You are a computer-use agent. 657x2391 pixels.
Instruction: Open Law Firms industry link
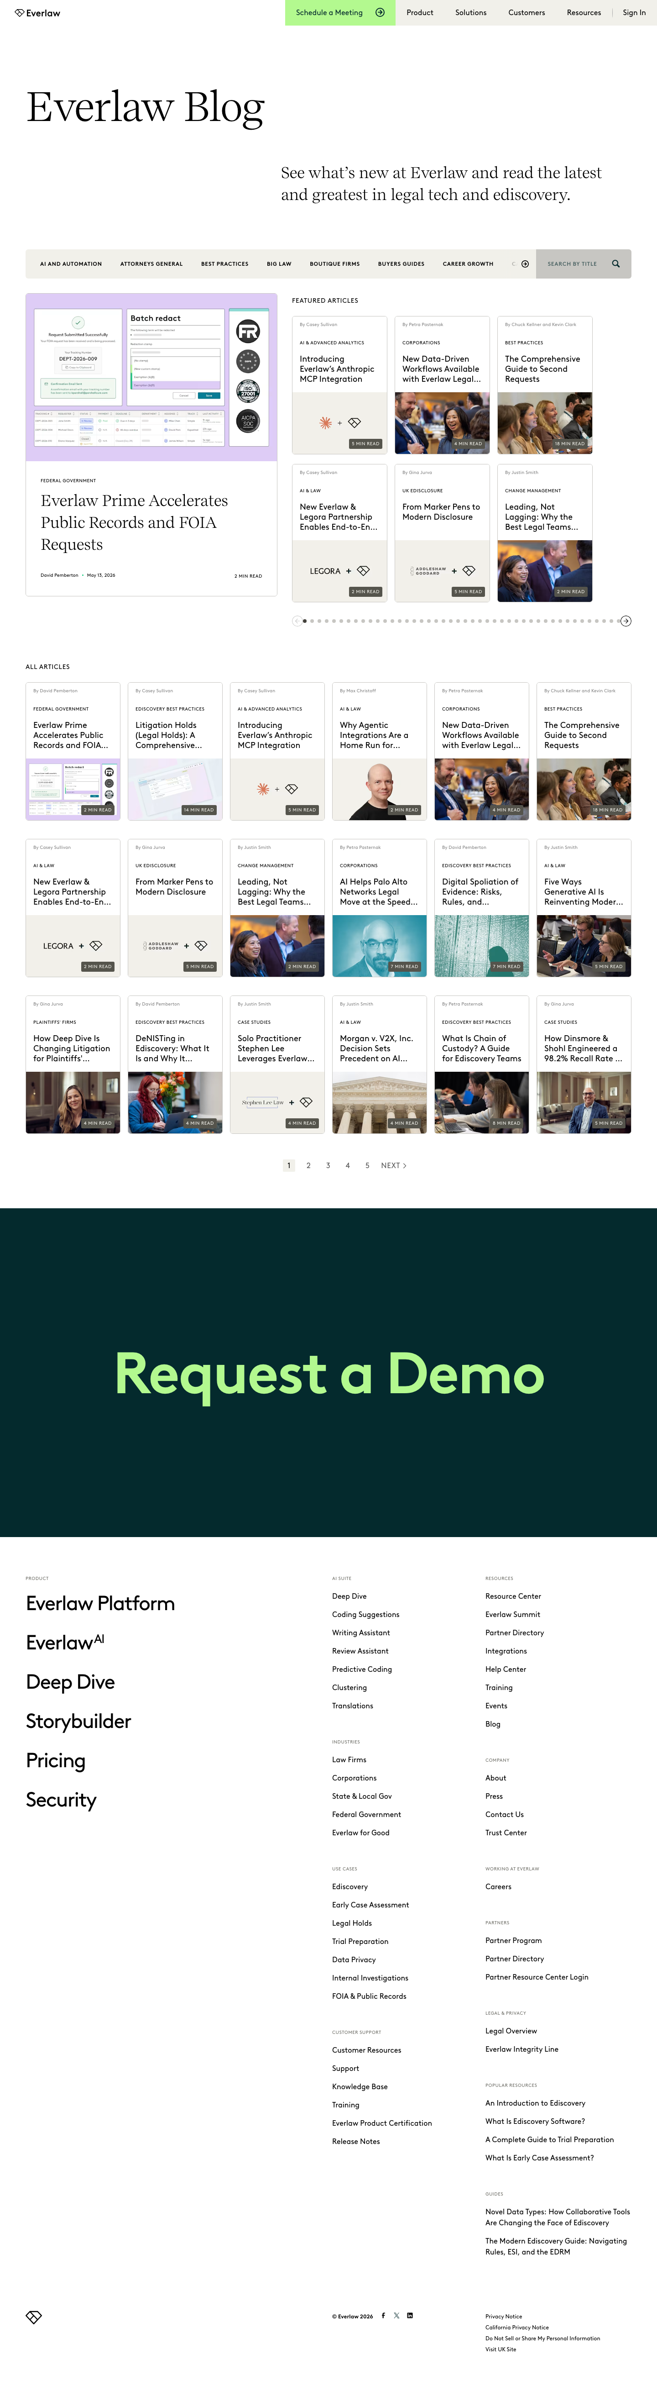pyautogui.click(x=349, y=1760)
